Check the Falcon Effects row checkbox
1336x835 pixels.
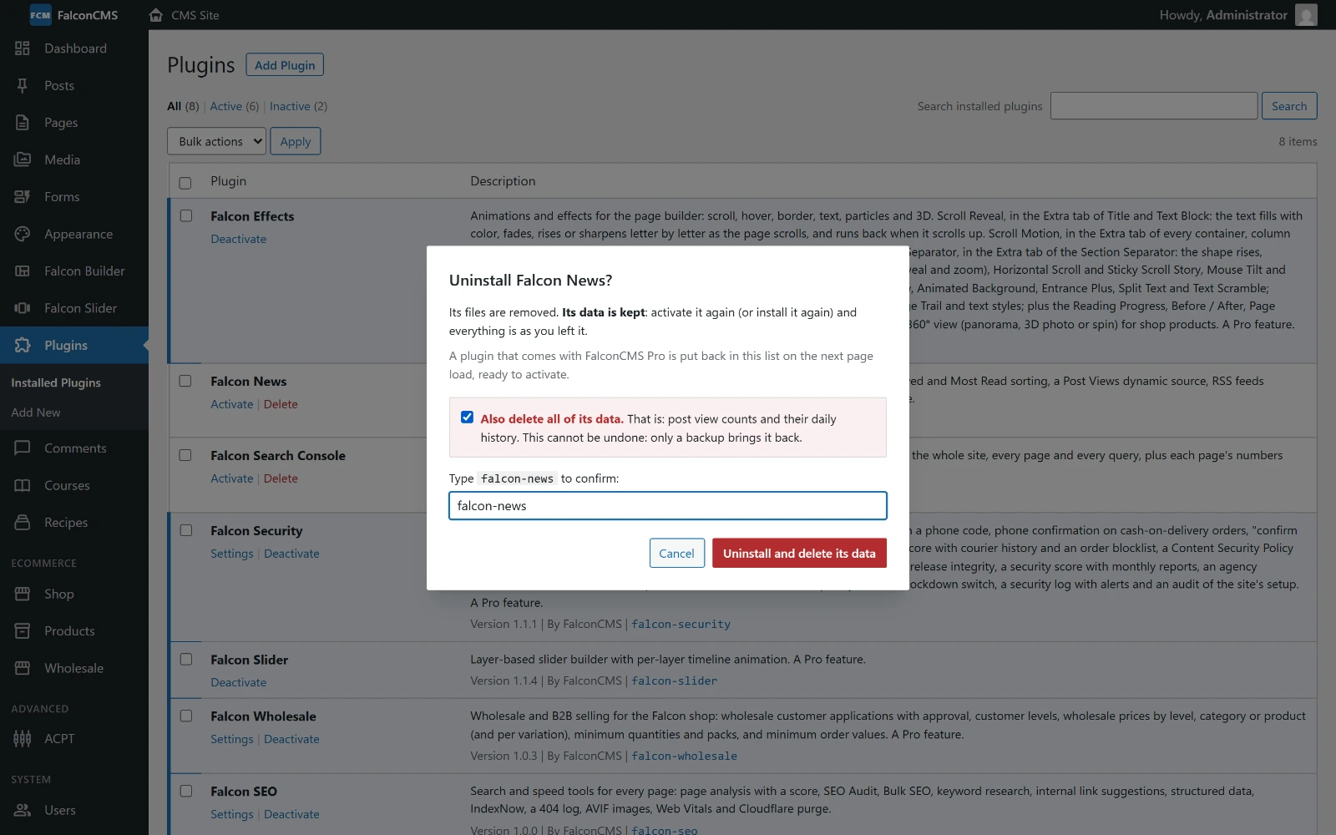pyautogui.click(x=185, y=215)
